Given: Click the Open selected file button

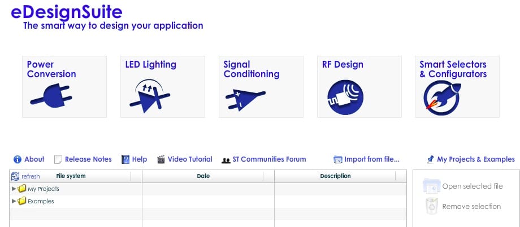Looking at the screenshot, I should tap(471, 186).
